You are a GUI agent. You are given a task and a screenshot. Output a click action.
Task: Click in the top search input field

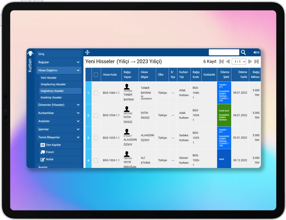pos(224,52)
